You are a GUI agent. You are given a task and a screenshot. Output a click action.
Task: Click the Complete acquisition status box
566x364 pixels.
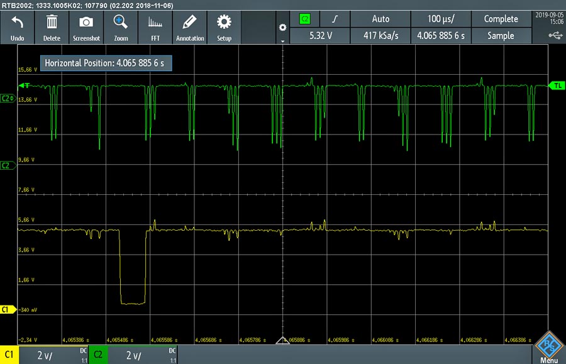point(501,19)
